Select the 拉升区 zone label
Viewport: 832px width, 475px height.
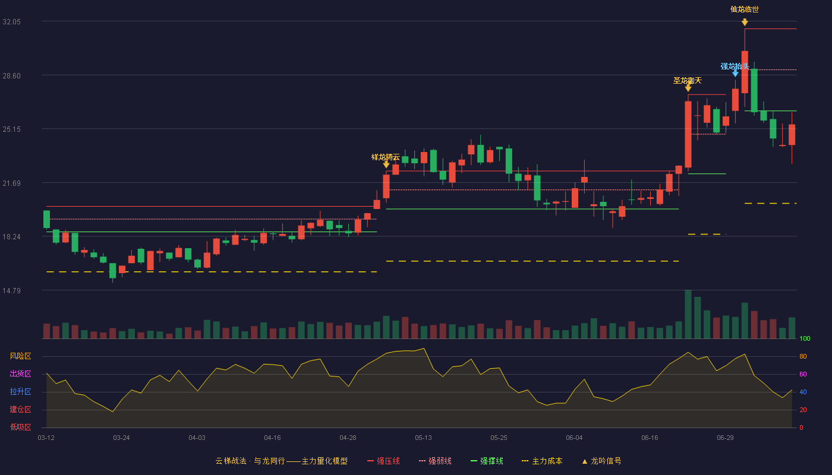[20, 392]
